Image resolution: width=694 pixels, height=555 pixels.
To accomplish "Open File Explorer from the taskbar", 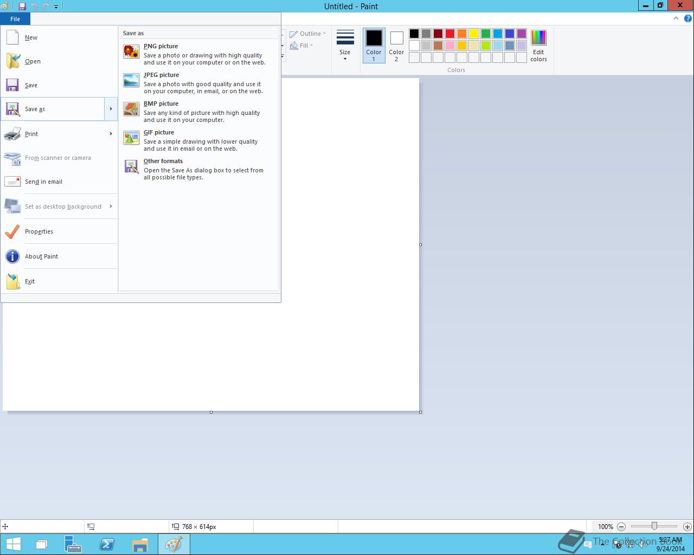I will click(140, 544).
